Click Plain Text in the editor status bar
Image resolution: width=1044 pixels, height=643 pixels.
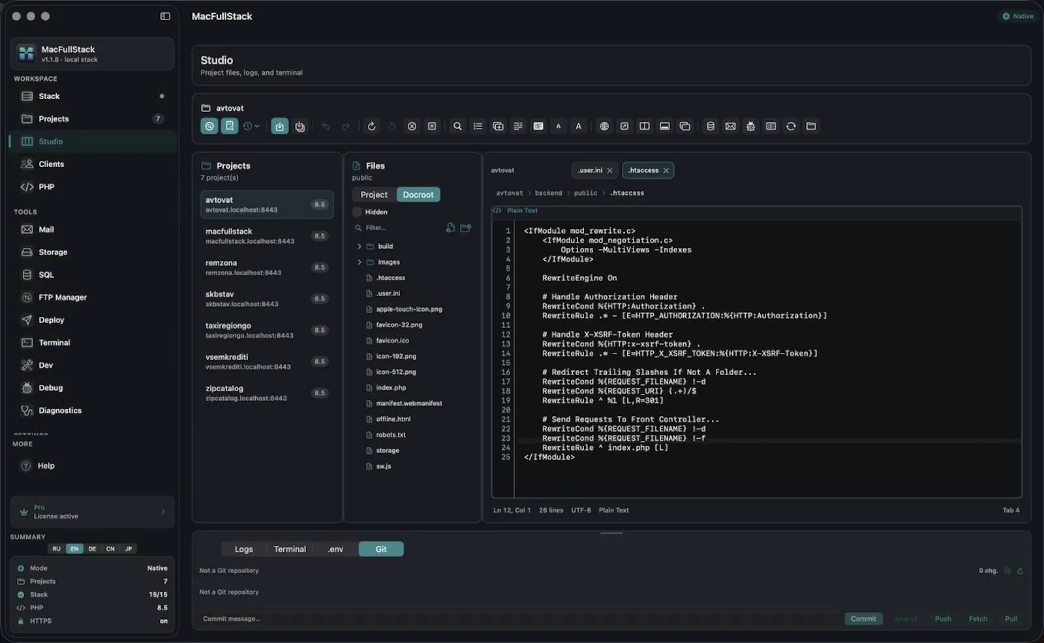tap(614, 511)
